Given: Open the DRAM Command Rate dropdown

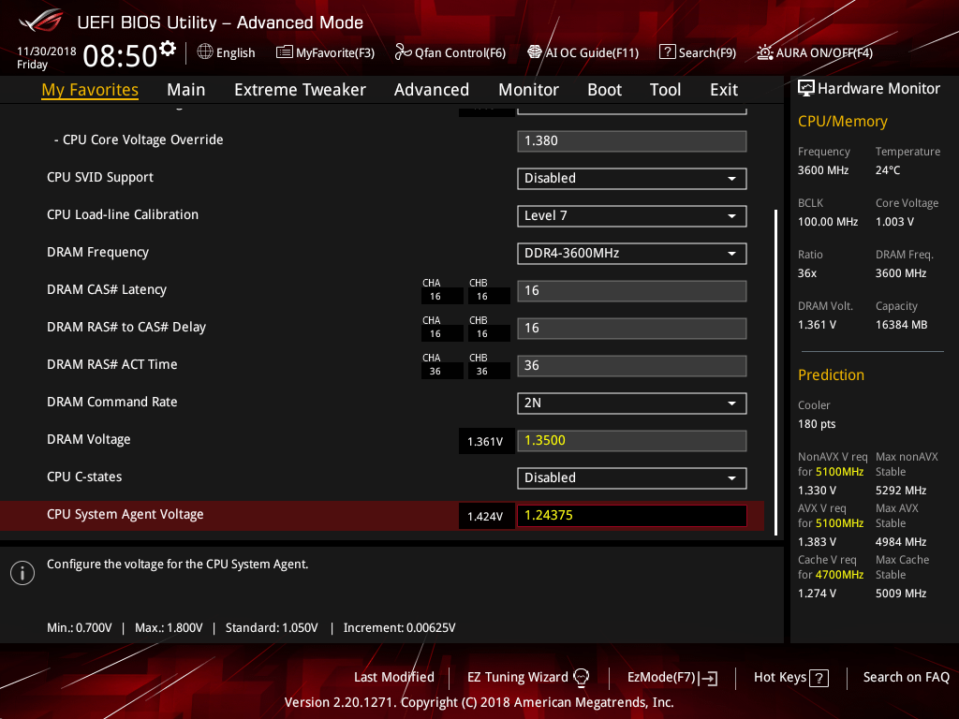Looking at the screenshot, I should coord(632,403).
